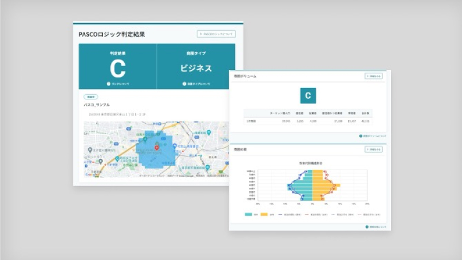Open details button in 商圏の質 panel

[374, 150]
